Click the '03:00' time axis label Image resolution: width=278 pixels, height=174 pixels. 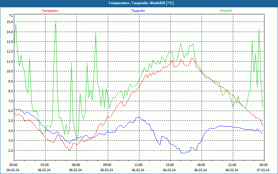point(46,165)
